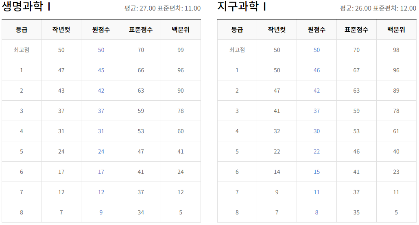This screenshot has height=225, width=419.
Task: Open blue 원점수 15 in 지구과학 I grade 6 row
Action: [316, 172]
